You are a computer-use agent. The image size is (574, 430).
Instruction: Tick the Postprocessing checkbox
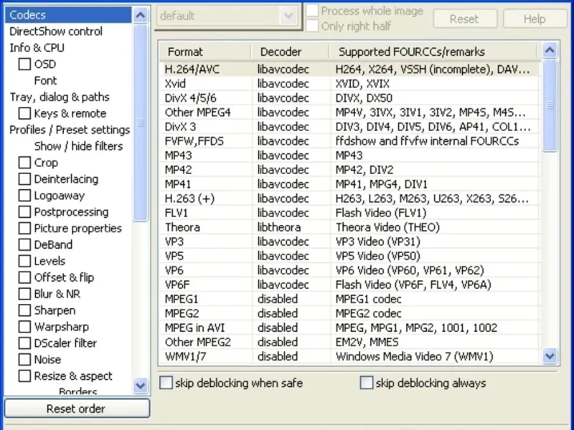click(24, 211)
